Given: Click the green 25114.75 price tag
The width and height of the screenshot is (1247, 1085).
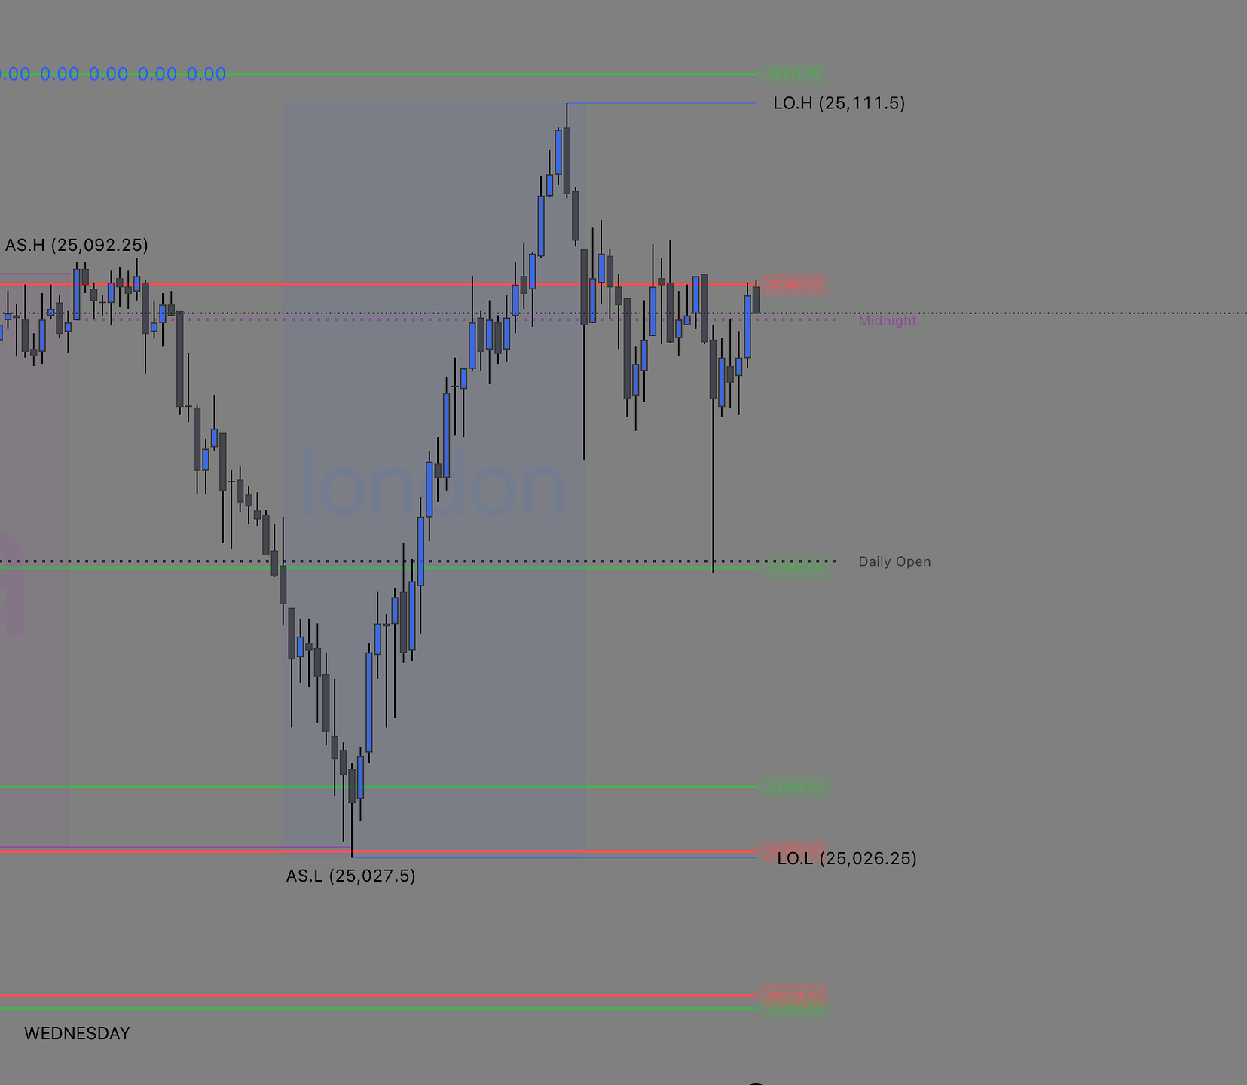Looking at the screenshot, I should coord(793,75).
